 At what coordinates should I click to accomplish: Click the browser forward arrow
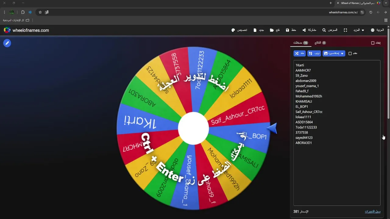click(x=385, y=12)
